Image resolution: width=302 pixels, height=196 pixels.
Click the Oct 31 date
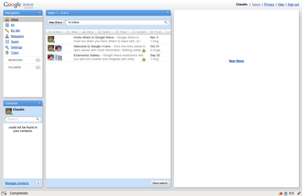coord(155,46)
